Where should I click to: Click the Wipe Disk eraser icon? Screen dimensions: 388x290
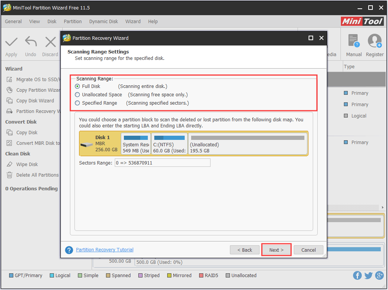coord(10,165)
